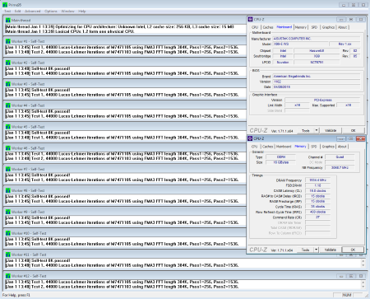Click the Worker #7 window icon
Screen dimensions: 370x299
[x=8, y=169]
